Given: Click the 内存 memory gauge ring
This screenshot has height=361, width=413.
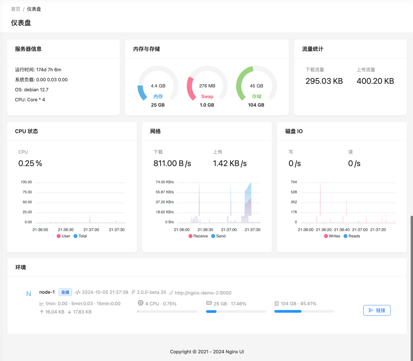Looking at the screenshot, I should 158,83.
